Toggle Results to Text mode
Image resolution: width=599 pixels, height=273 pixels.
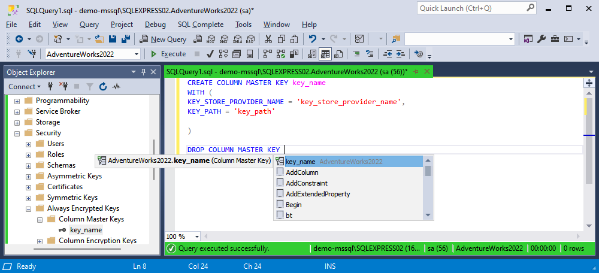313,54
